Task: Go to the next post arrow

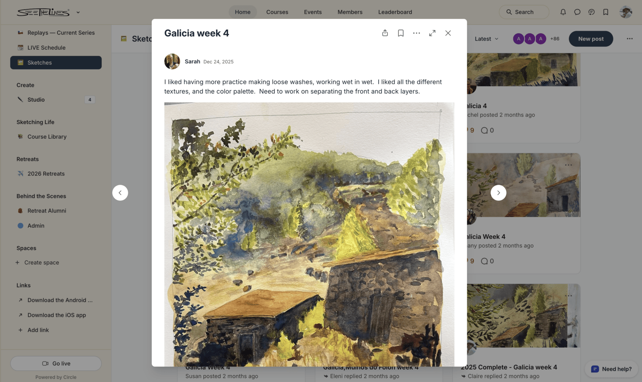Action: (x=498, y=193)
